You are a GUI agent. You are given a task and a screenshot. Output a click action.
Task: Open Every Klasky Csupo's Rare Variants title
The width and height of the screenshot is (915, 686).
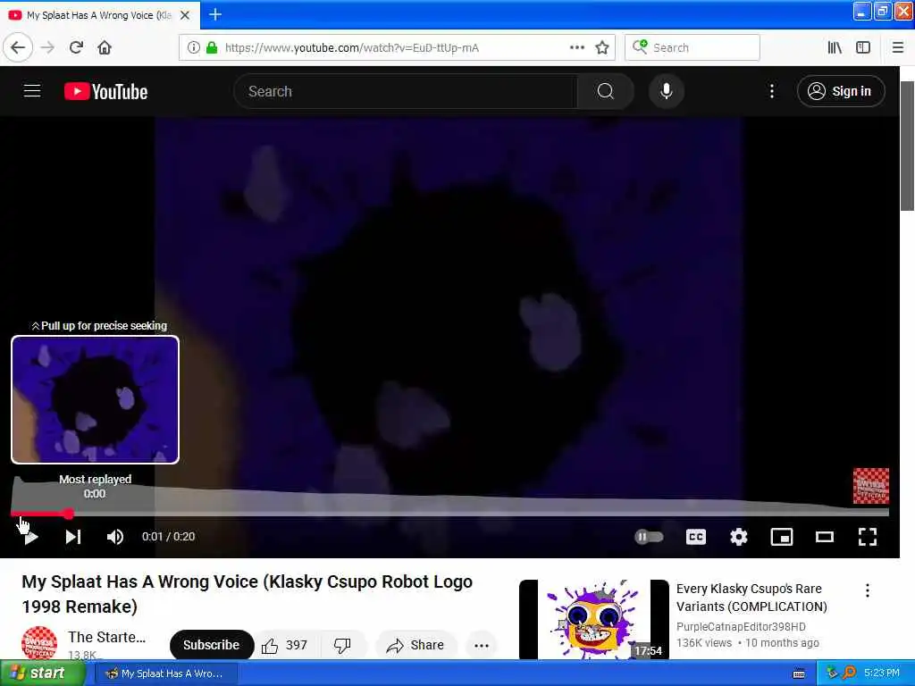point(751,598)
